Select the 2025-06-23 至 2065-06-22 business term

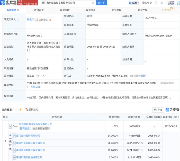point(101,47)
